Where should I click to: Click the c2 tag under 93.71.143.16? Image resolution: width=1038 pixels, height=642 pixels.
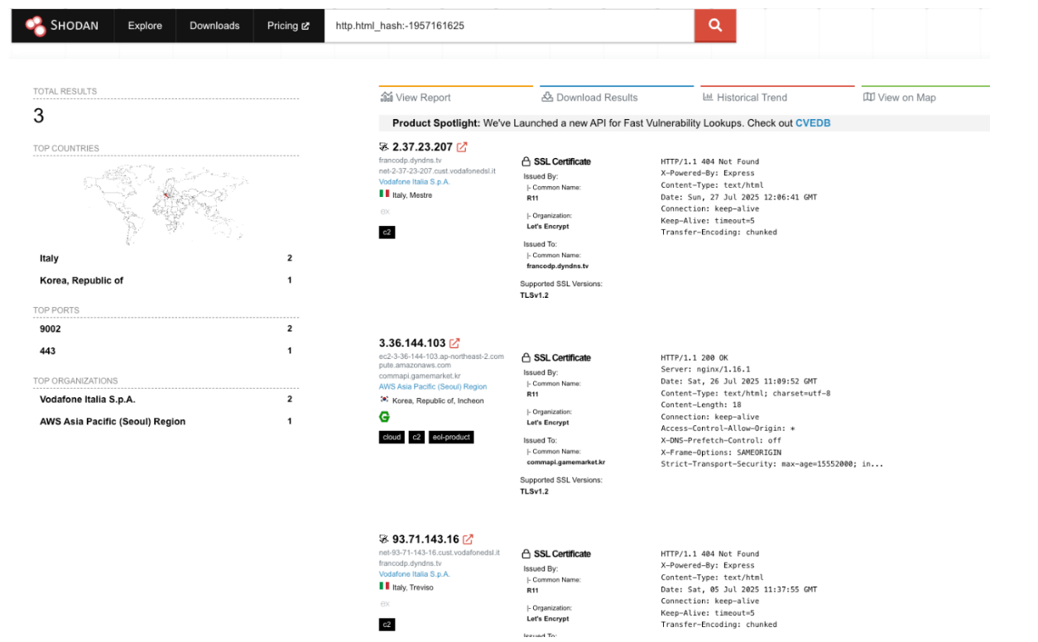[387, 625]
